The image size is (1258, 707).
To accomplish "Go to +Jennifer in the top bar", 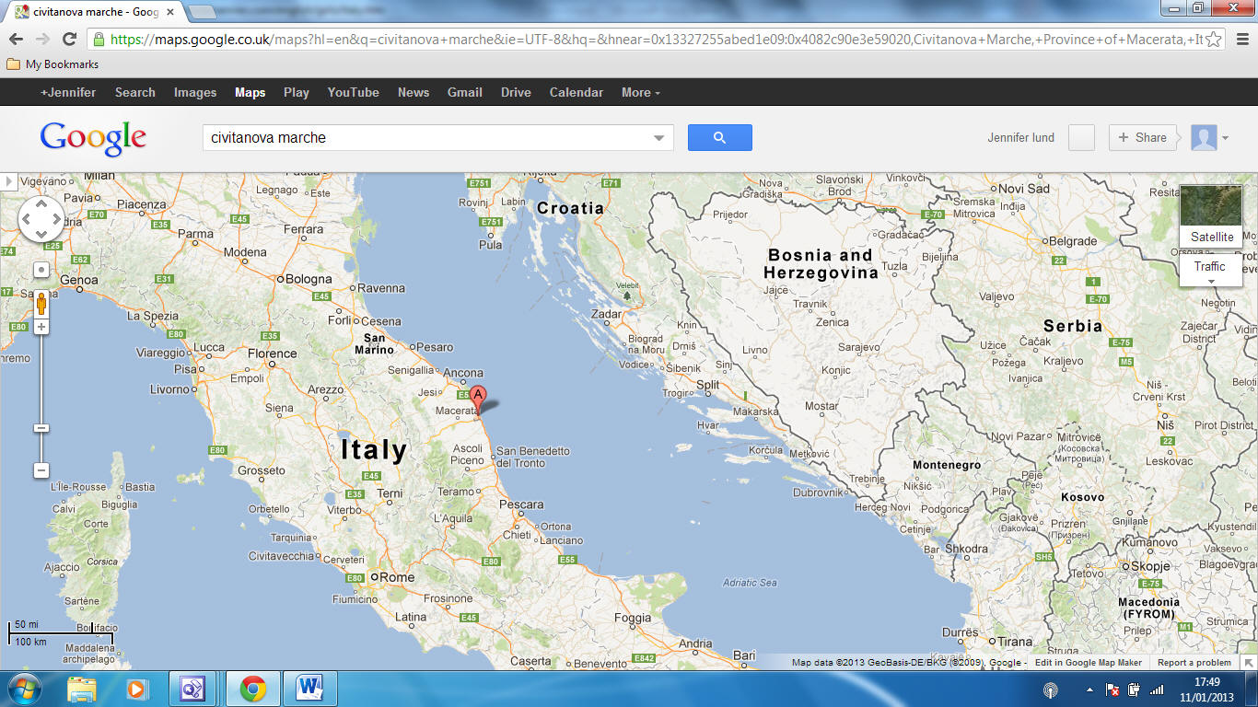I will point(68,92).
